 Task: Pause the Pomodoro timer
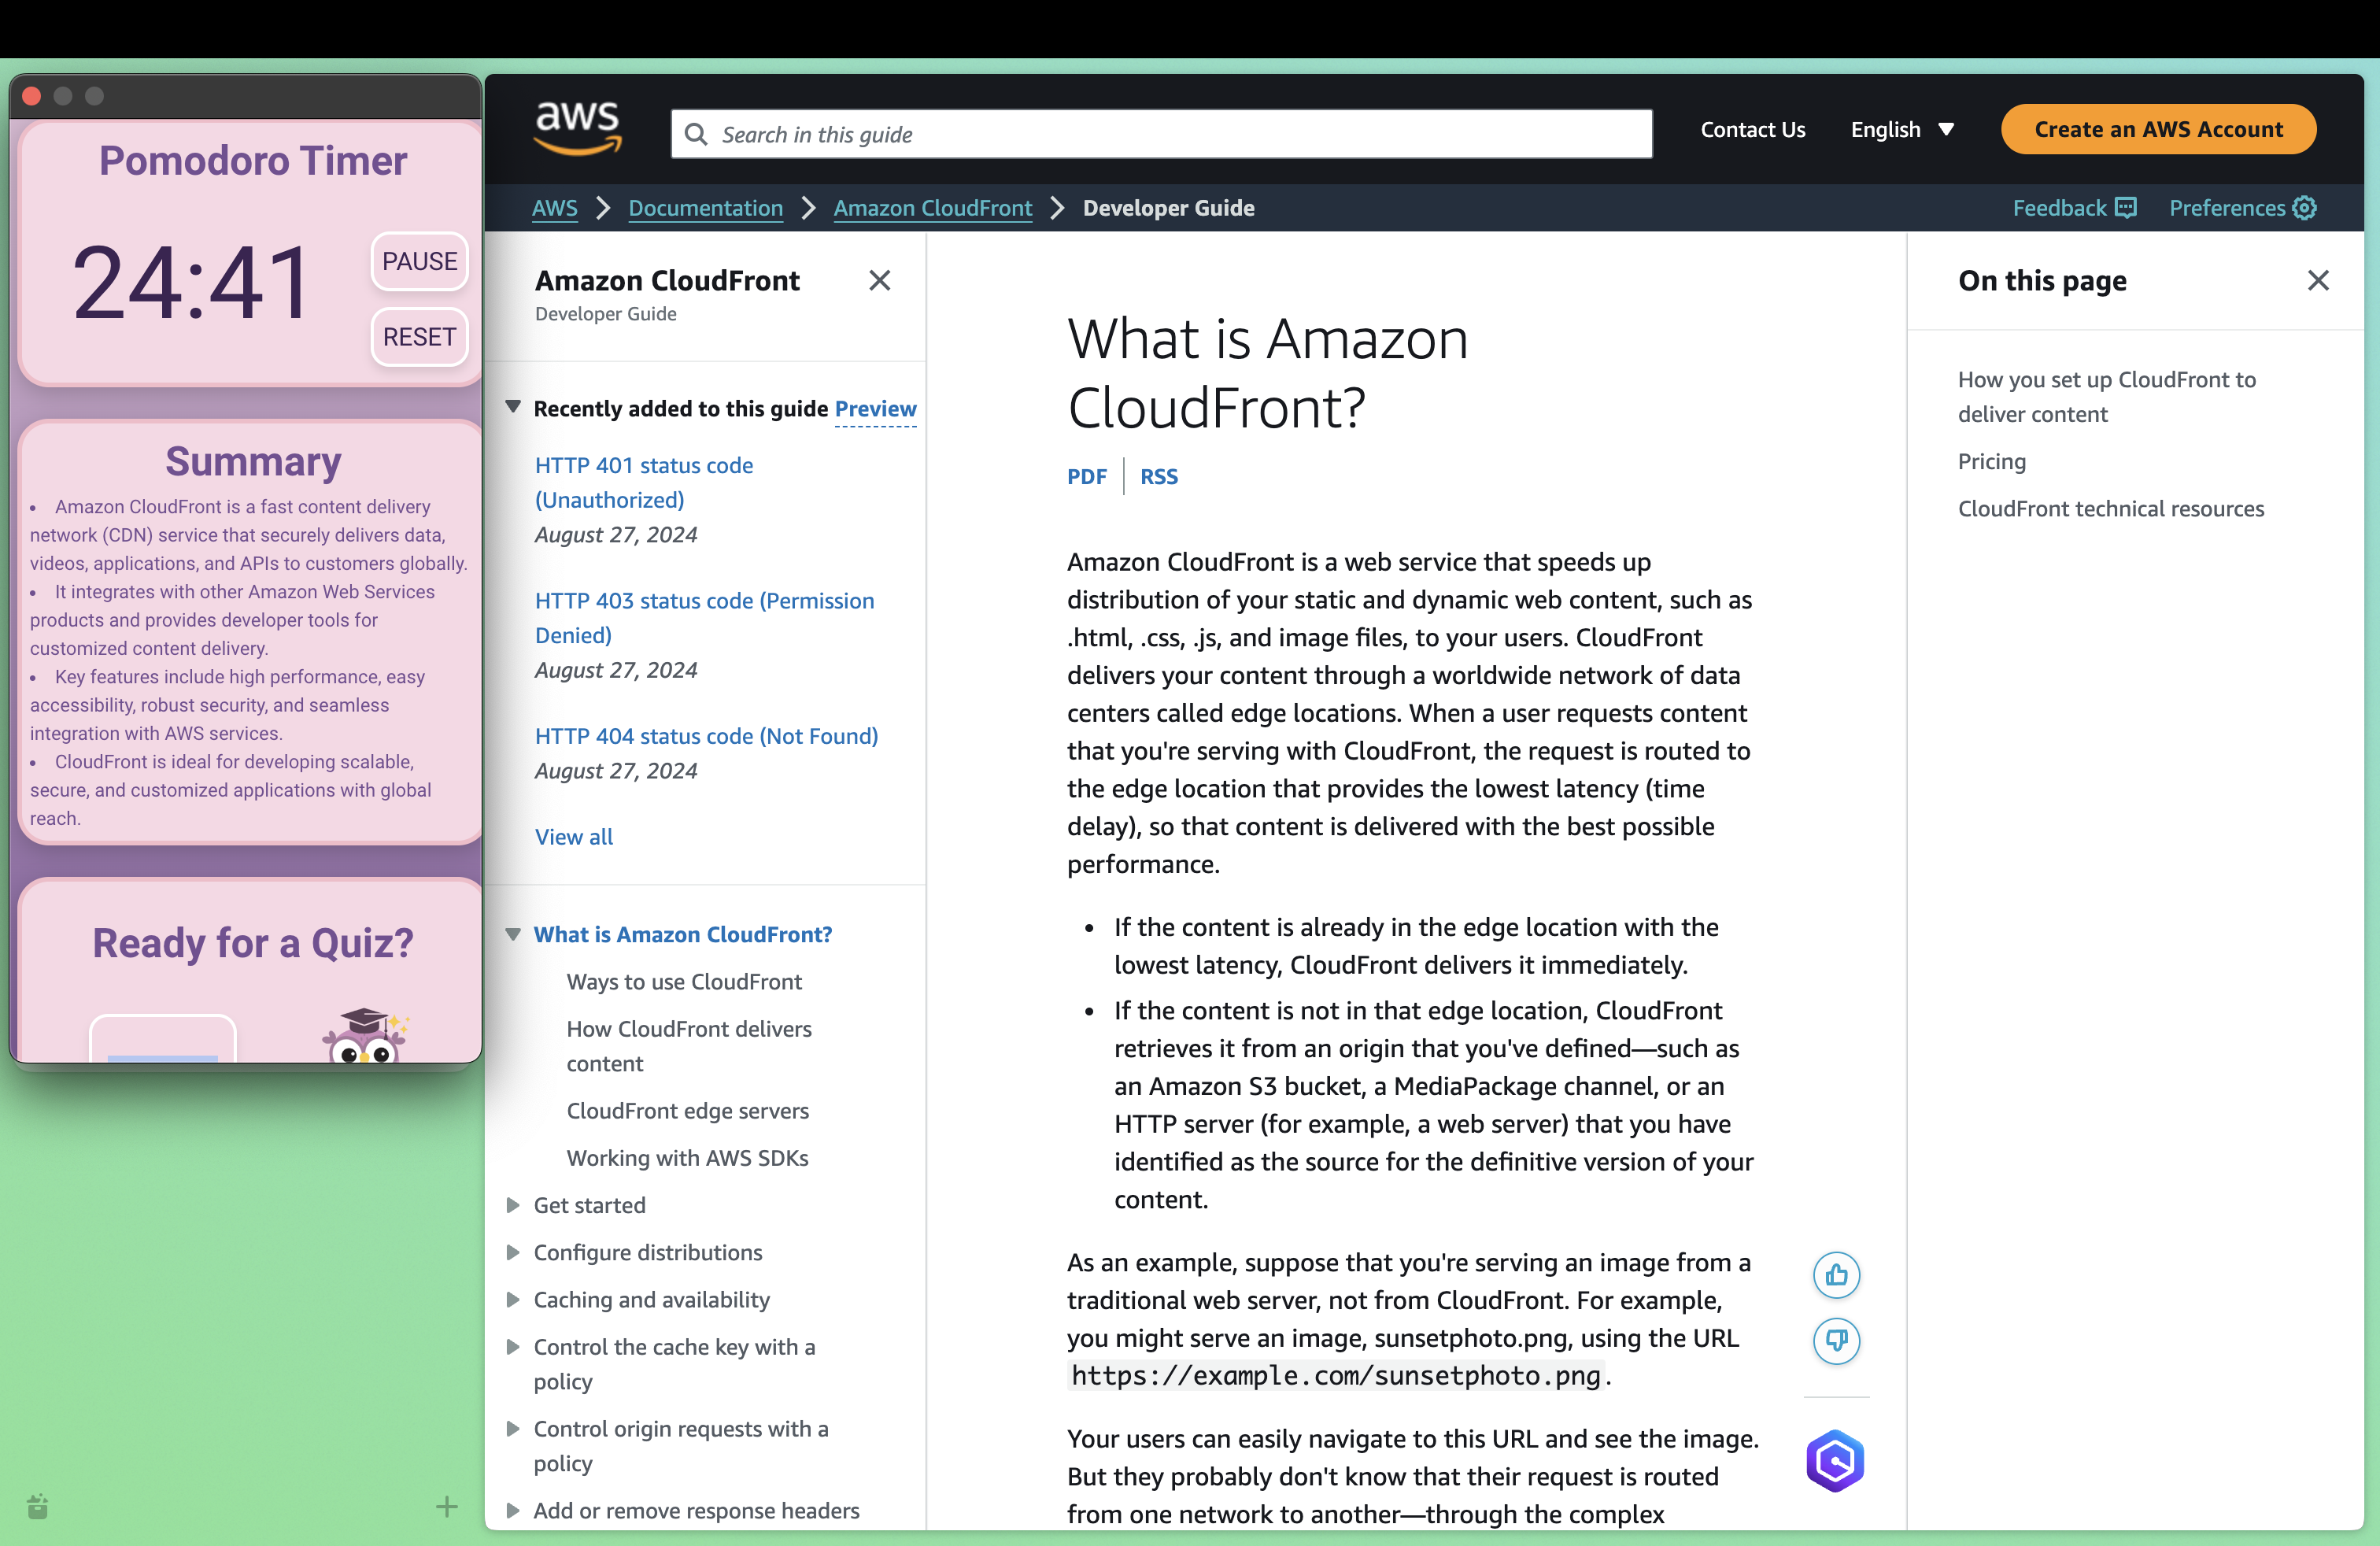[x=419, y=261]
